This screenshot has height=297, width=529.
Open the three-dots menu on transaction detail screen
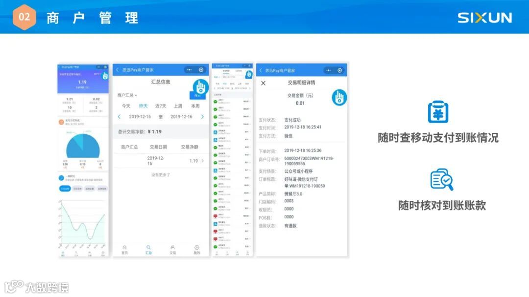click(329, 70)
